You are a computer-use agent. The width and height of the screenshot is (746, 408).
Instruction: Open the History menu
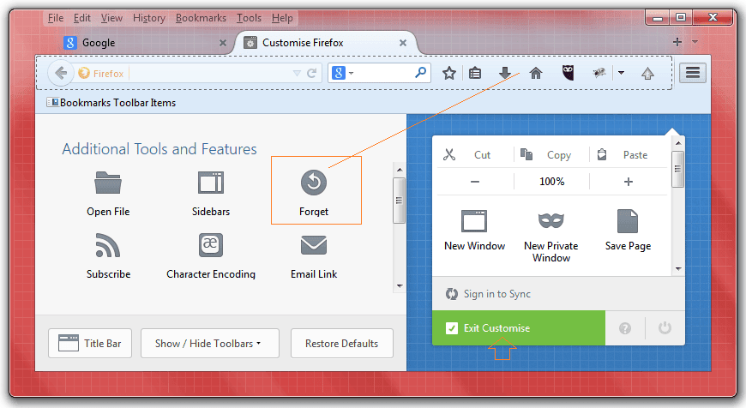(149, 18)
